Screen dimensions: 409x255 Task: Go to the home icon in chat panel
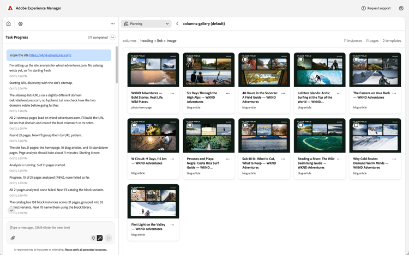pyautogui.click(x=9, y=24)
